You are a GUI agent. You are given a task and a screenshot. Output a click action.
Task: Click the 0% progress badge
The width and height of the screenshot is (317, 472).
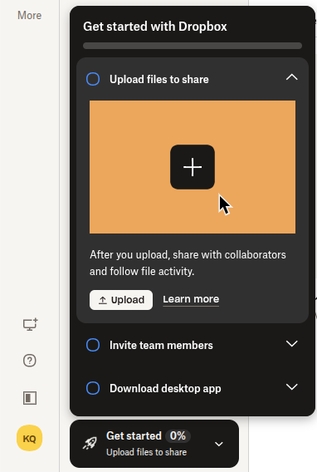pyautogui.click(x=178, y=436)
